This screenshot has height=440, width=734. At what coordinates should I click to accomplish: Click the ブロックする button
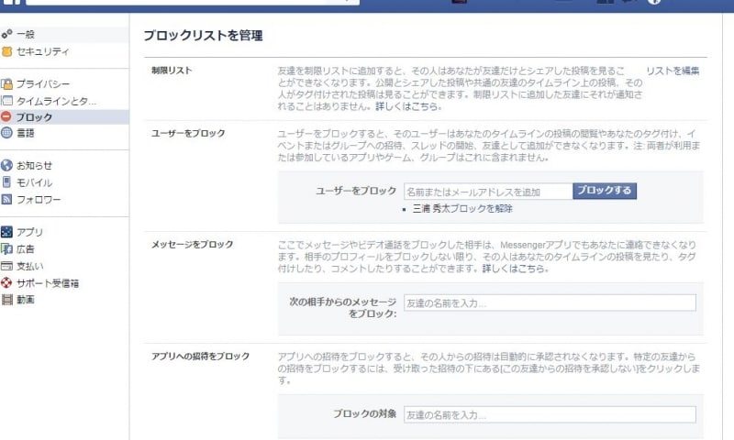pyautogui.click(x=605, y=191)
